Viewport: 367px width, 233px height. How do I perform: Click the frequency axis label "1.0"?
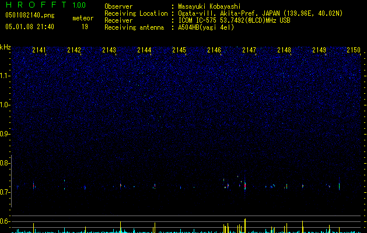5,105
